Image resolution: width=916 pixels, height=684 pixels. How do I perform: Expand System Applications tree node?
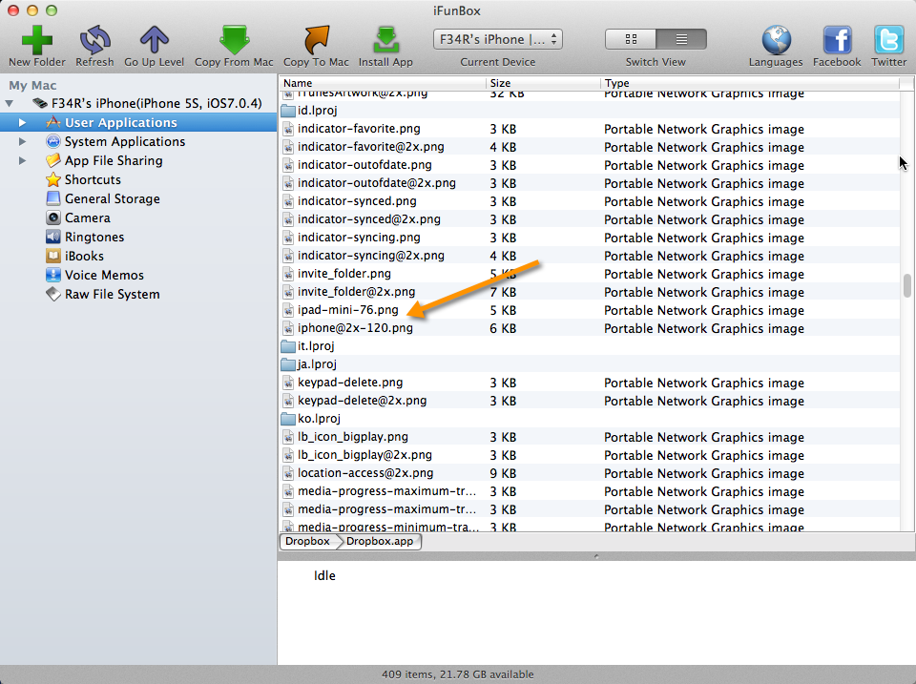click(22, 141)
